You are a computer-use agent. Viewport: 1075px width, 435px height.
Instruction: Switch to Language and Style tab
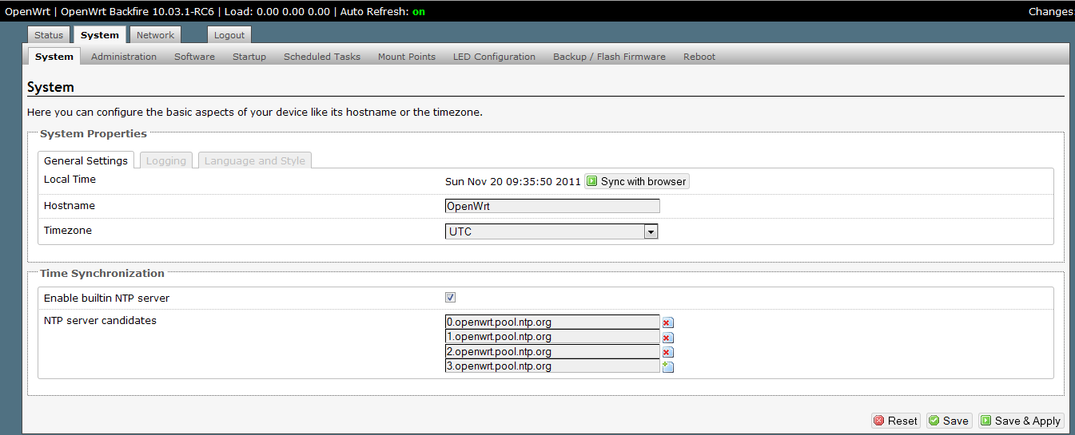(255, 160)
